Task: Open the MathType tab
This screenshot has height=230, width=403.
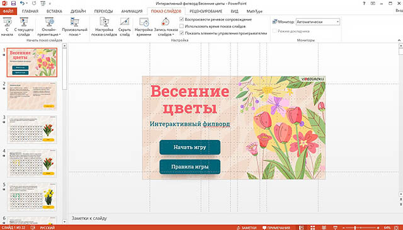Action: (254, 11)
